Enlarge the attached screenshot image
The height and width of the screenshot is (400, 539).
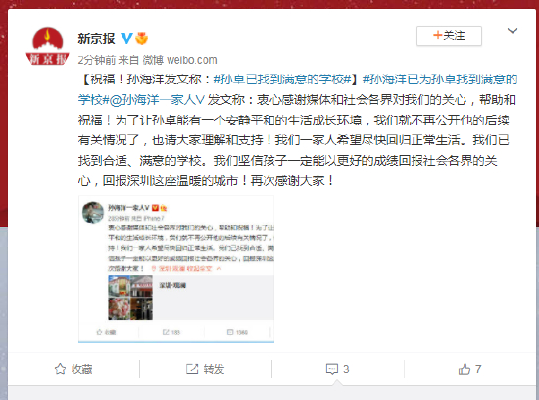point(176,270)
